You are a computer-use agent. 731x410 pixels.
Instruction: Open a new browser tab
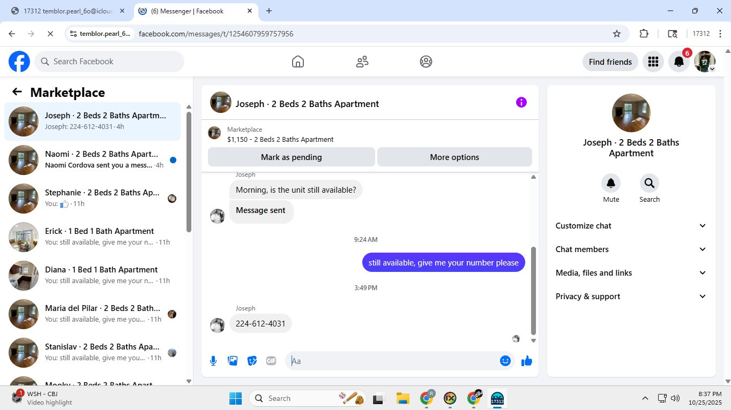coord(269,11)
